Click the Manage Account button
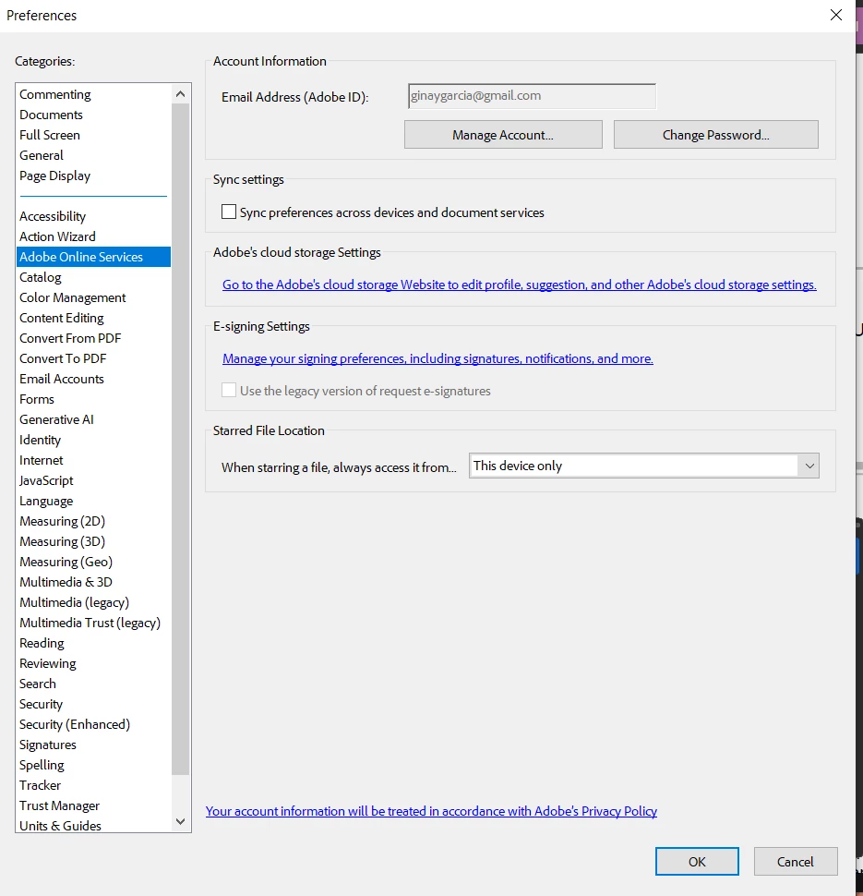This screenshot has width=863, height=896. (x=503, y=135)
